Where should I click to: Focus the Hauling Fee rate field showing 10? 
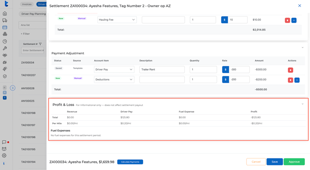[237, 20]
